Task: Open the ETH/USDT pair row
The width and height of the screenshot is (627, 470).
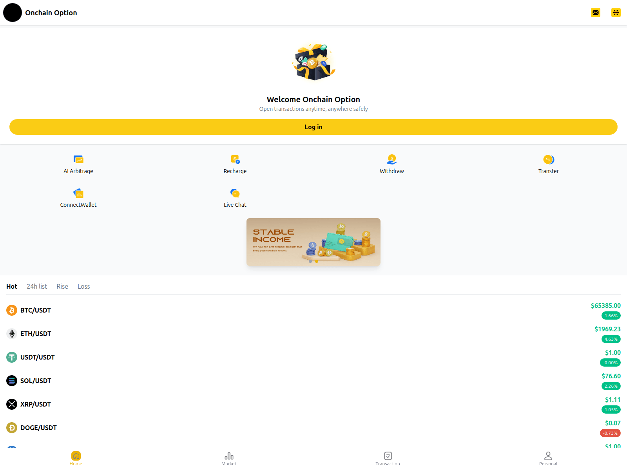Action: pyautogui.click(x=313, y=334)
